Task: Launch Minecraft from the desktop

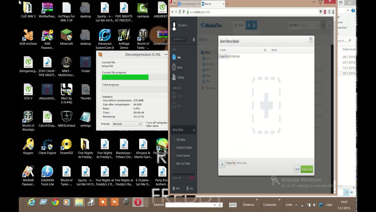Action: pos(66,37)
